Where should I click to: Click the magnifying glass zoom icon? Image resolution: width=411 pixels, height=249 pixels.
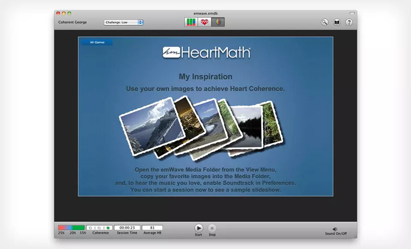pos(324,22)
